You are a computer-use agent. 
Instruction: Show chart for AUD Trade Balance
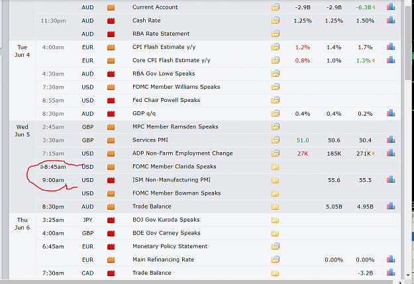tap(391, 206)
